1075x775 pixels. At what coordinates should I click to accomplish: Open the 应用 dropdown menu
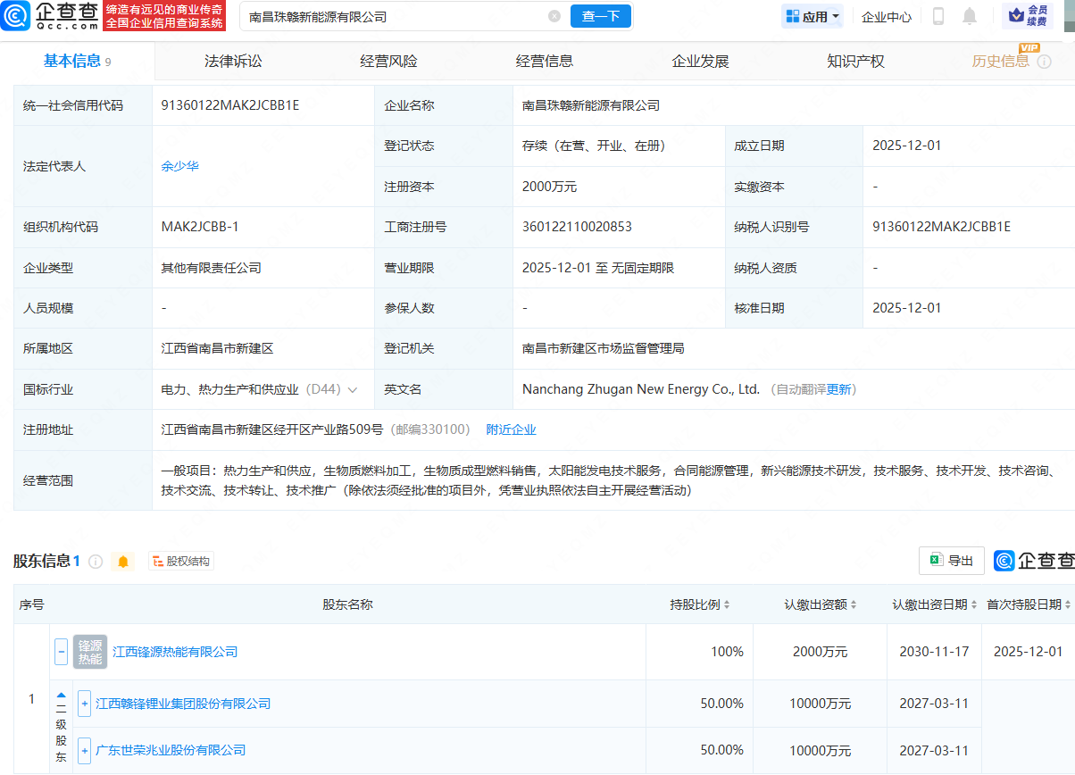(812, 16)
